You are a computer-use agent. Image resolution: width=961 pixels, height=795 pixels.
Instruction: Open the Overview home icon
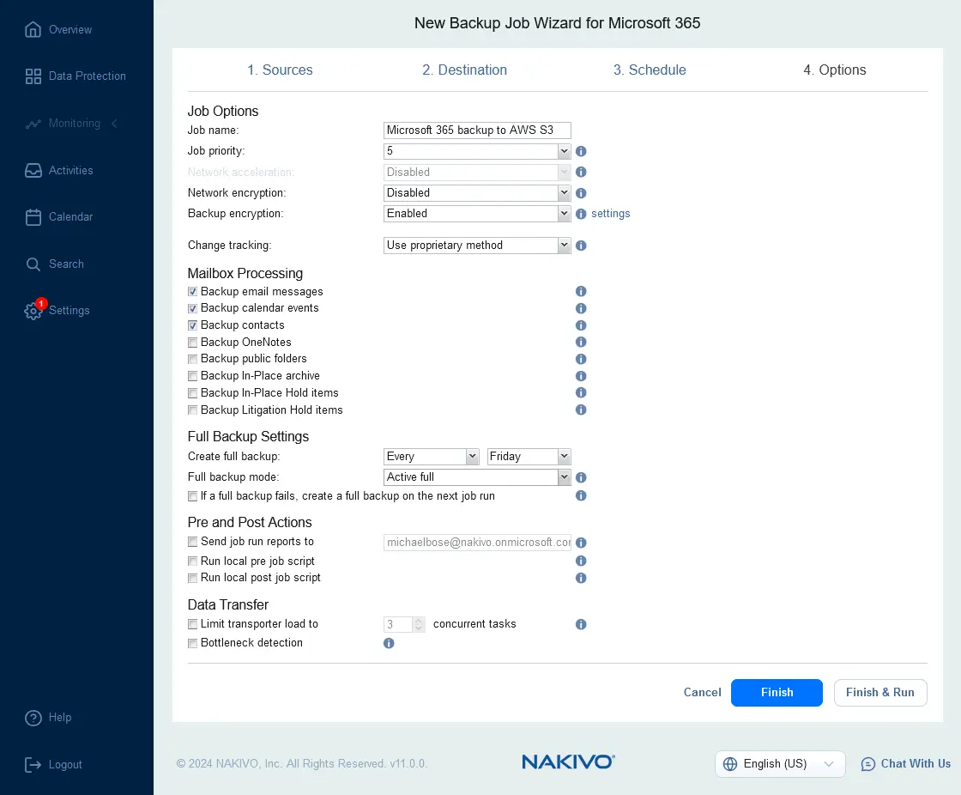[x=33, y=29]
